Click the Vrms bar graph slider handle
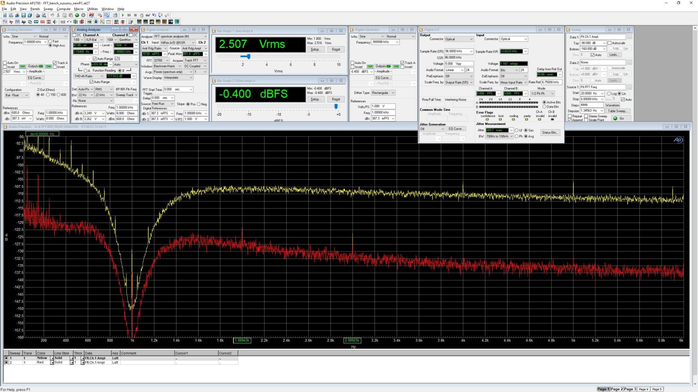 [249, 56]
